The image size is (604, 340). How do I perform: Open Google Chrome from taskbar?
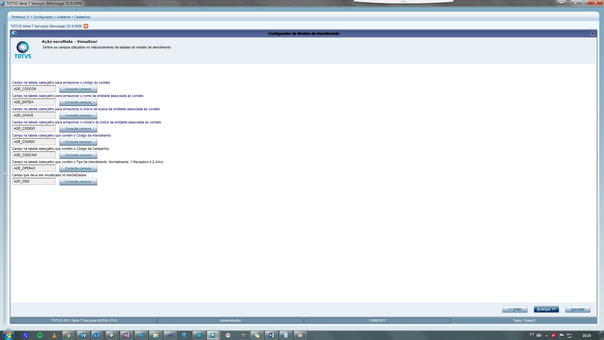click(x=68, y=335)
